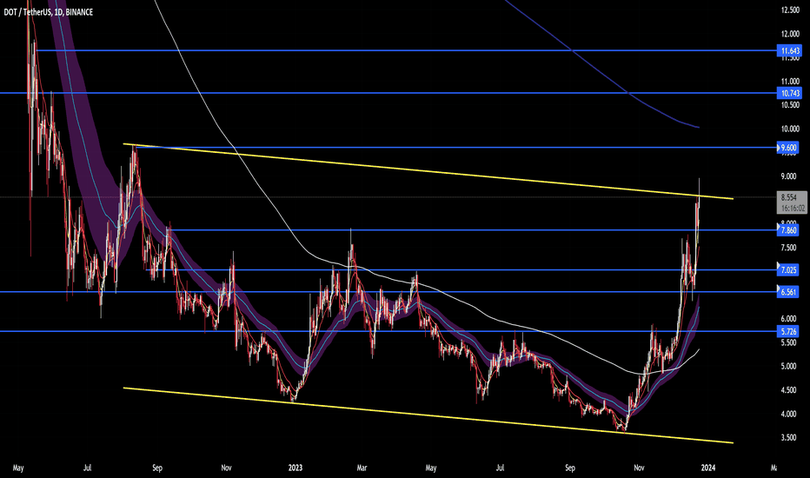Screen dimensions: 810x478
Task: Select the 5.726 price level label
Action: [x=789, y=331]
